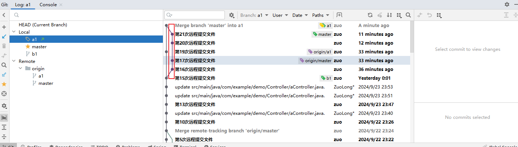Toggle group by directory in branches sidebar

4,118
